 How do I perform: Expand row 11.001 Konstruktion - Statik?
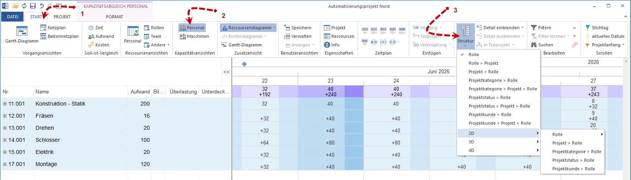click(x=5, y=104)
